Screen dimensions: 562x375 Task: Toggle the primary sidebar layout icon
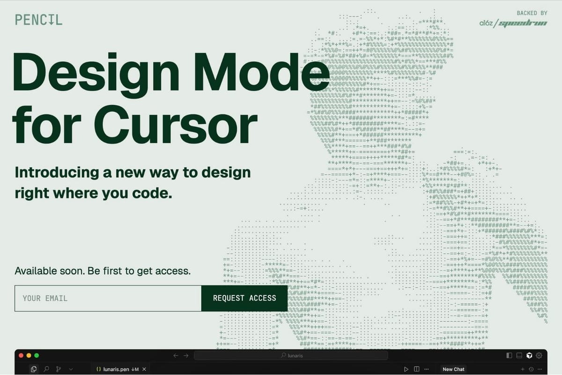(509, 355)
